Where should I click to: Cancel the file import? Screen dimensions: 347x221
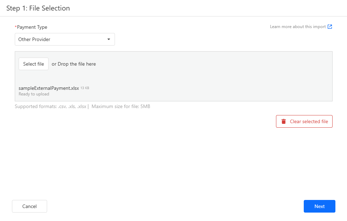tap(30, 206)
